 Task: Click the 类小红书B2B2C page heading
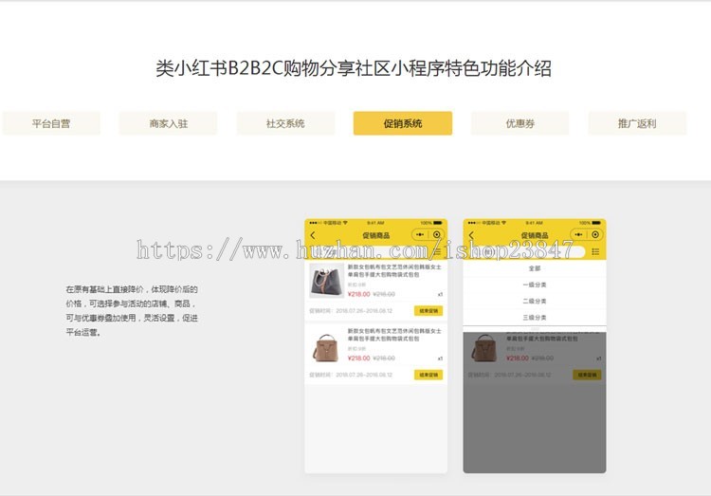point(354,68)
